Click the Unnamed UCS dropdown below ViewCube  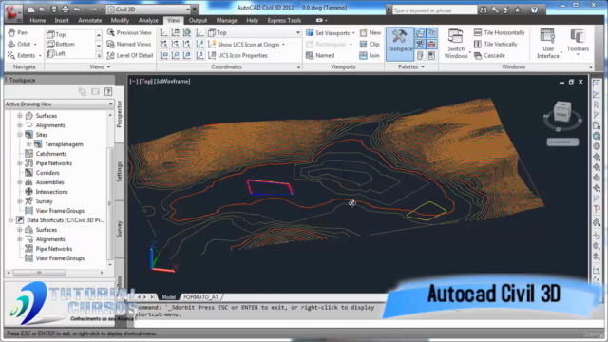(562, 142)
